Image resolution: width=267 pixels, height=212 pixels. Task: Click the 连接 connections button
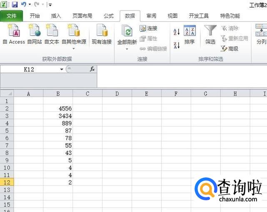point(148,28)
